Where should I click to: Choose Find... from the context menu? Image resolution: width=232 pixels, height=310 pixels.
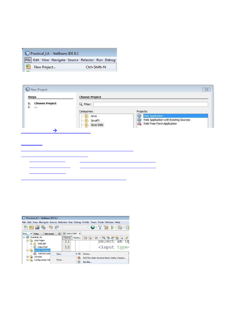click(60, 260)
